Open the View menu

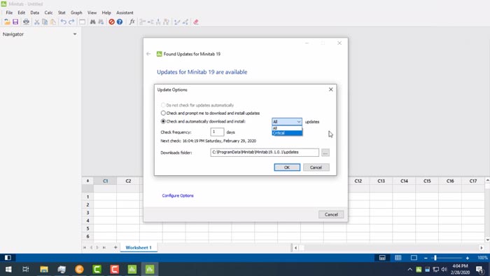pyautogui.click(x=92, y=13)
